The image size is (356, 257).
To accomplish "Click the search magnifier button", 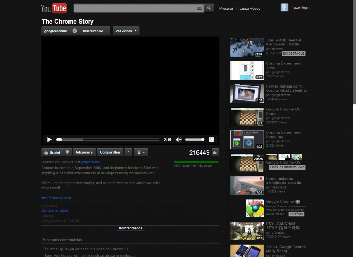I will click(209, 8).
